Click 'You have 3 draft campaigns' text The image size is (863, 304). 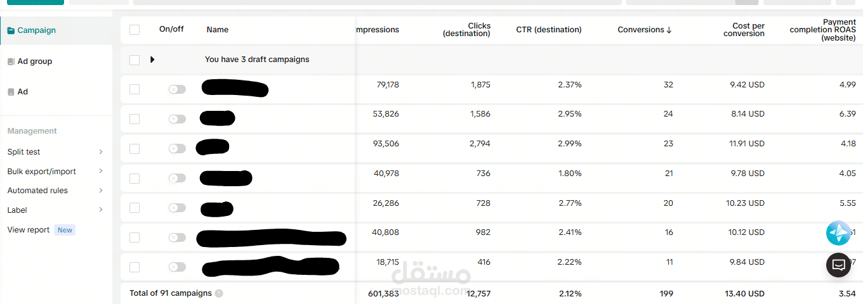pyautogui.click(x=257, y=60)
